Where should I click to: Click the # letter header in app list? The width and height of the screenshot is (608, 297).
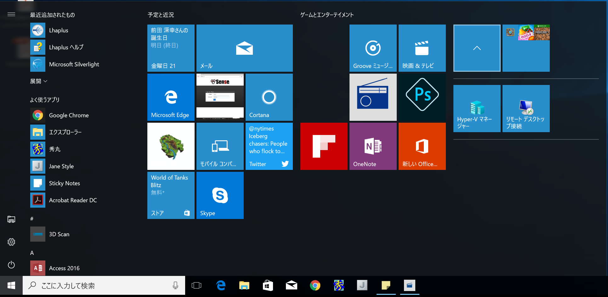click(x=32, y=219)
